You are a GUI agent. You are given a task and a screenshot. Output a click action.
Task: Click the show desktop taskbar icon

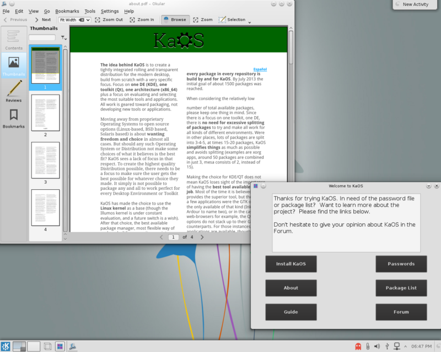click(x=47, y=346)
